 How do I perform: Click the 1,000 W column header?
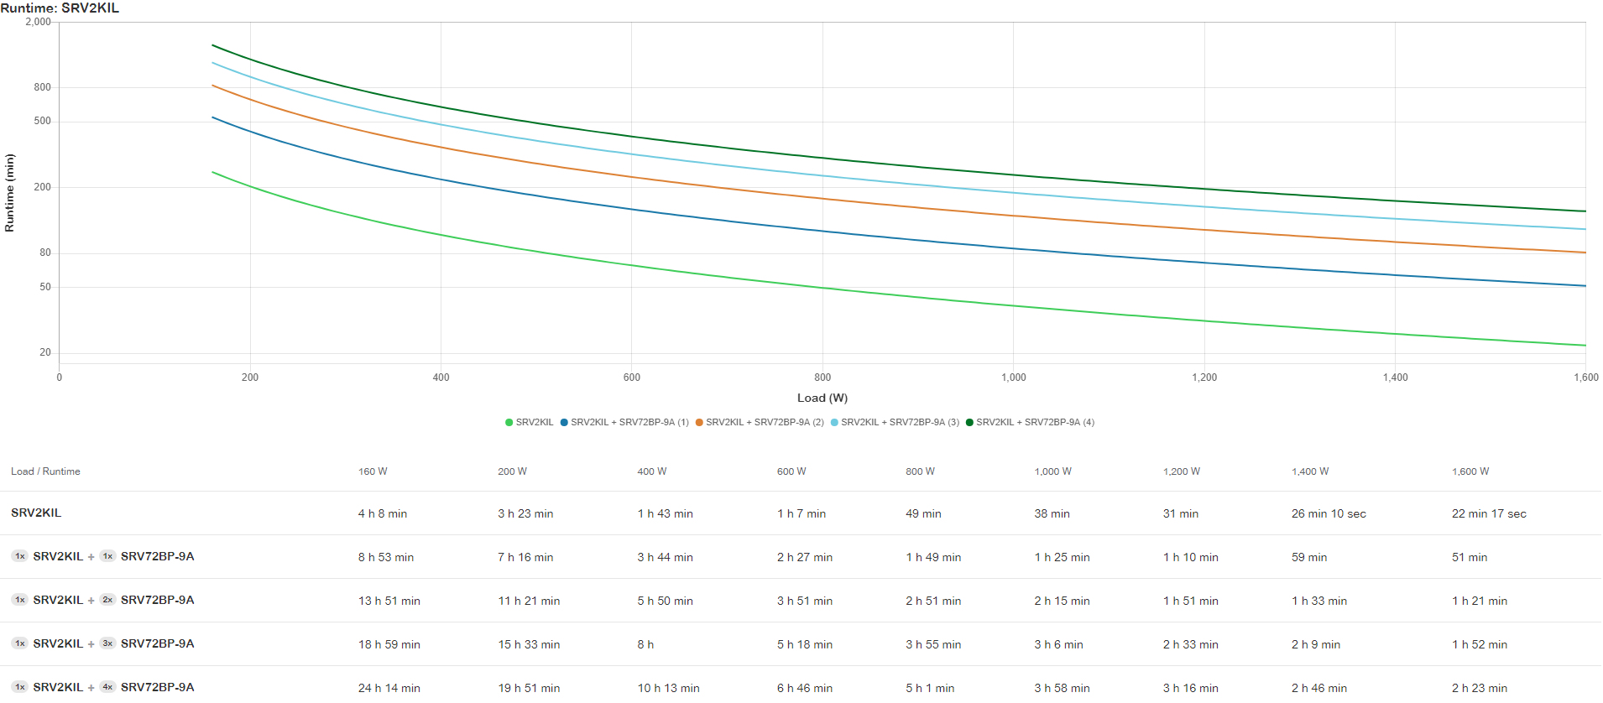(x=1052, y=471)
